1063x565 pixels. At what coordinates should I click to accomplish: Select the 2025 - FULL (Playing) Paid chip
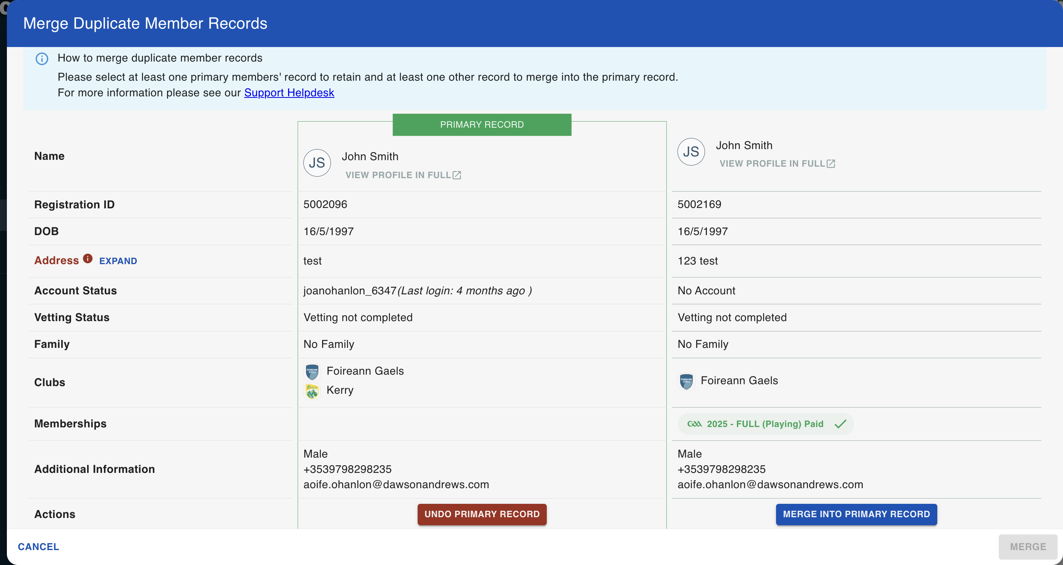click(x=765, y=424)
